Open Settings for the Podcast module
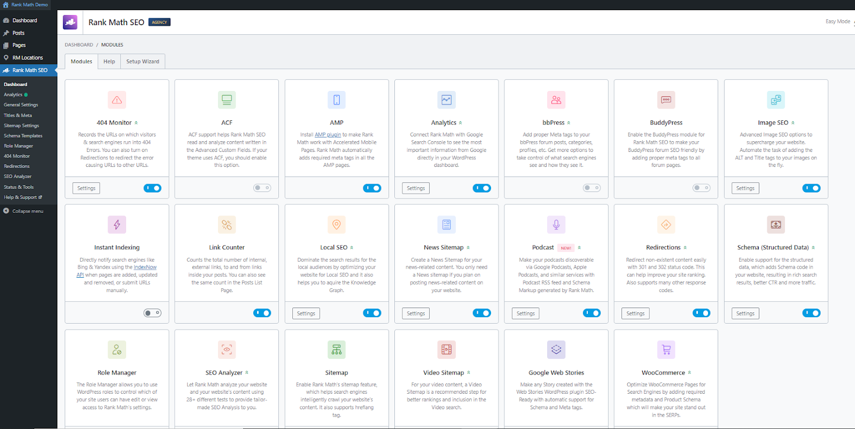 pyautogui.click(x=526, y=313)
